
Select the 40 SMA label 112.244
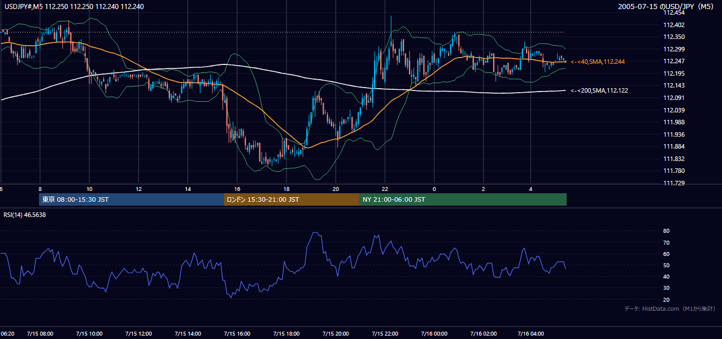598,62
